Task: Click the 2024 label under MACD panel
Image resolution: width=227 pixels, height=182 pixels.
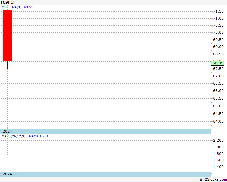Action: 7,174
